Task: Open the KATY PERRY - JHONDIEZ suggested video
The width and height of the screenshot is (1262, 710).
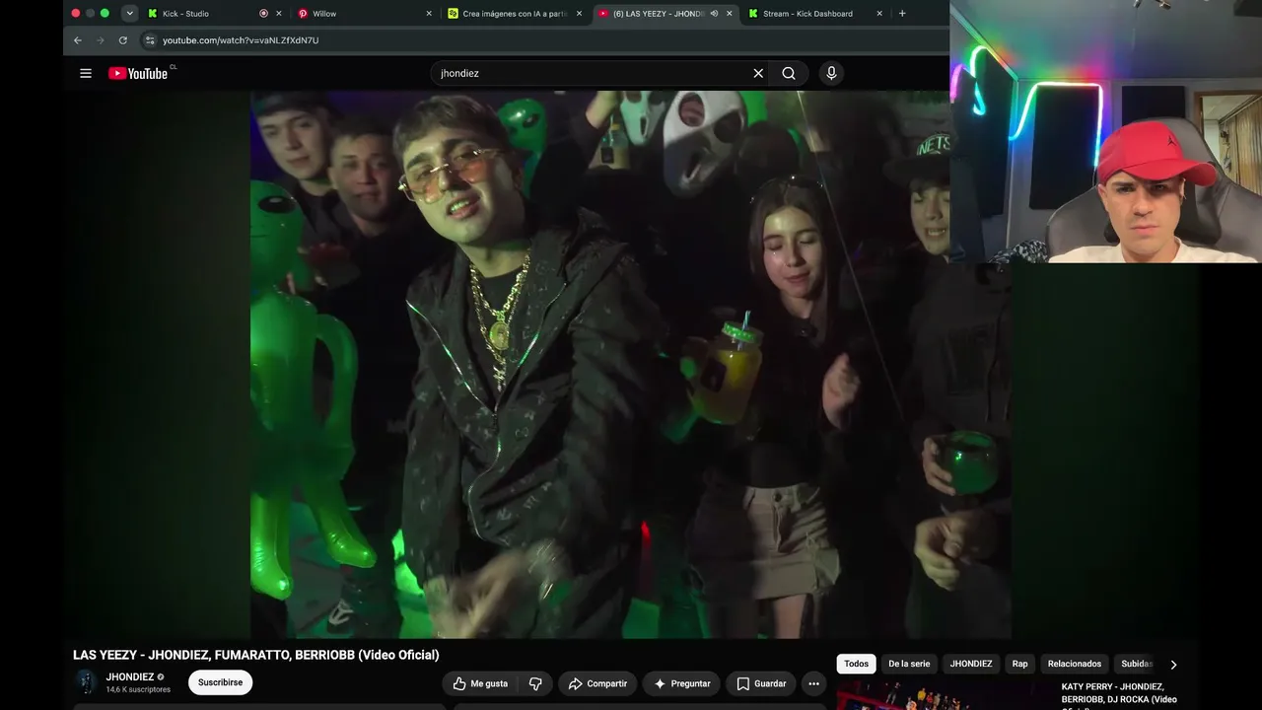Action: [1119, 696]
